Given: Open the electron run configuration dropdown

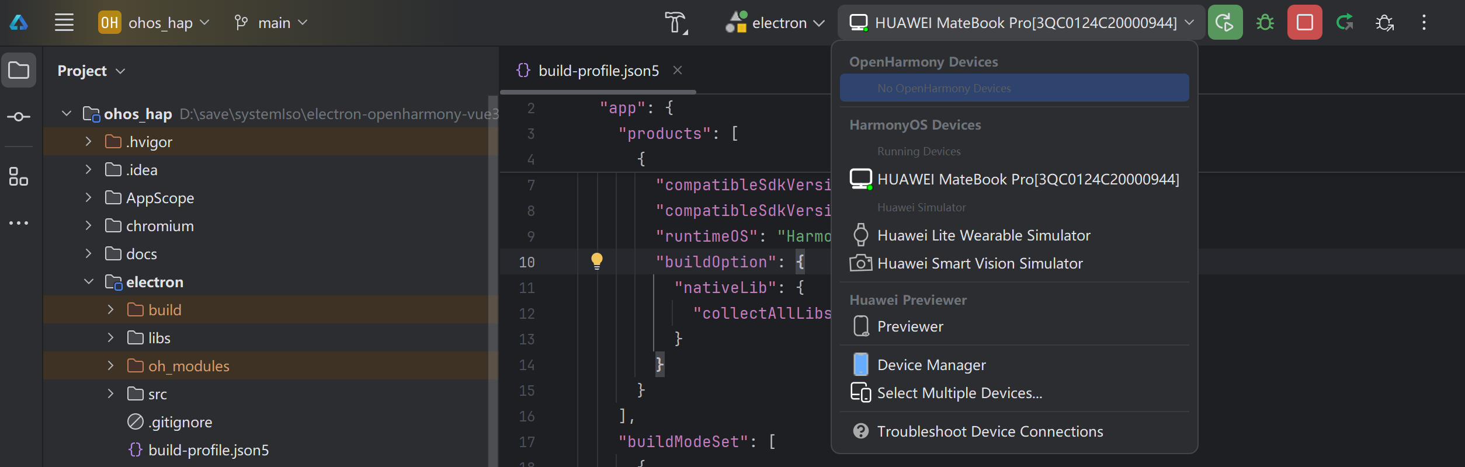Looking at the screenshot, I should tap(775, 23).
